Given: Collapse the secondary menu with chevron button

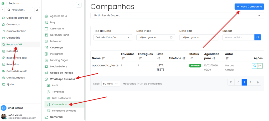Looking at the screenshot, I should 79,5.
